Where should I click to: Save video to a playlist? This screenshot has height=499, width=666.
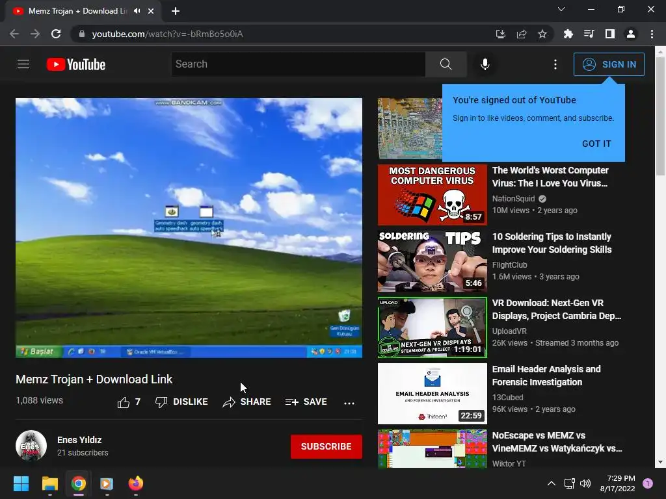pyautogui.click(x=306, y=402)
